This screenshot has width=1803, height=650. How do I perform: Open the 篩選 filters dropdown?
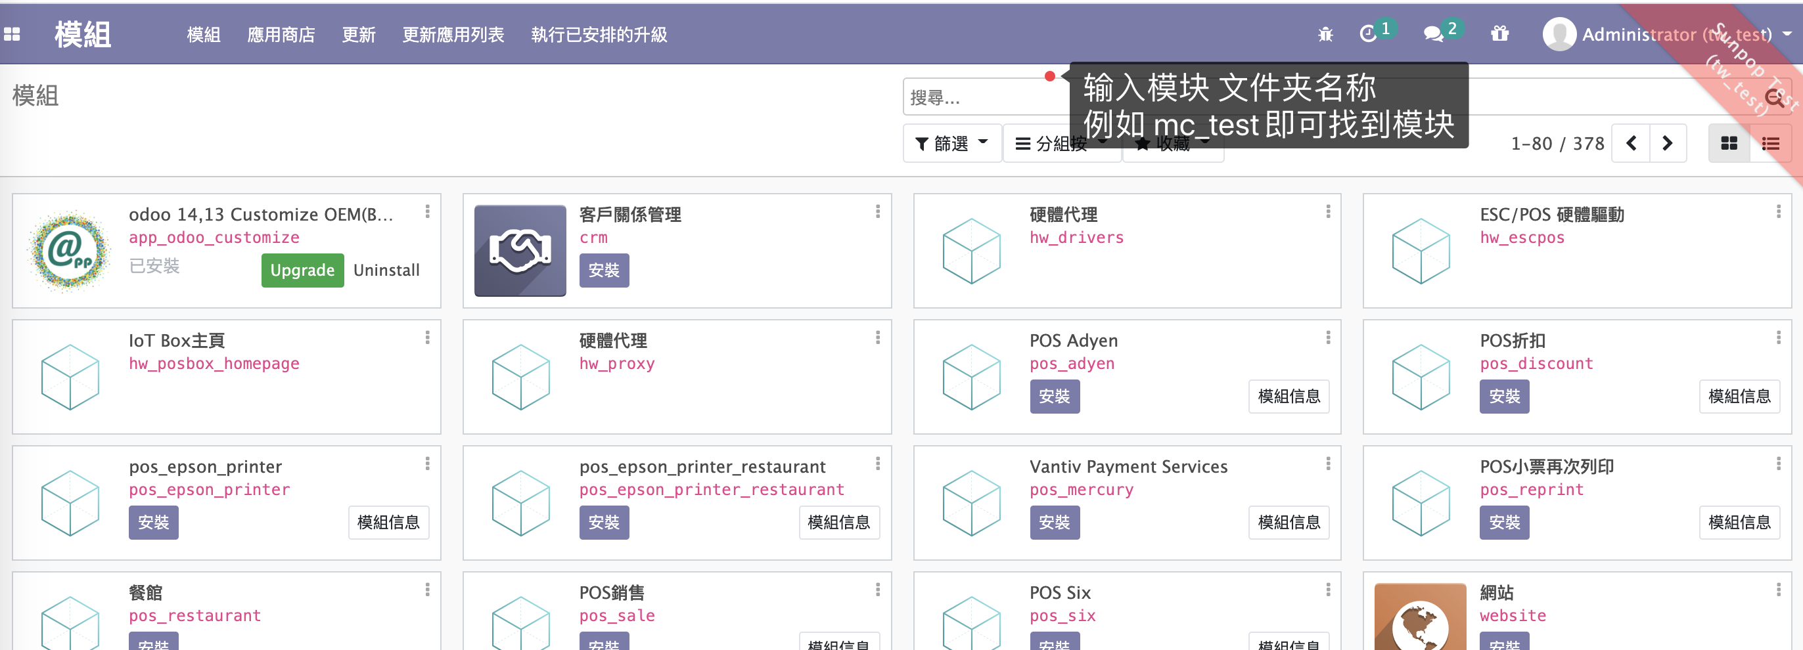(951, 142)
